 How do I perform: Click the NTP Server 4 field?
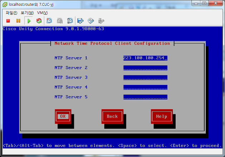coord(145,87)
